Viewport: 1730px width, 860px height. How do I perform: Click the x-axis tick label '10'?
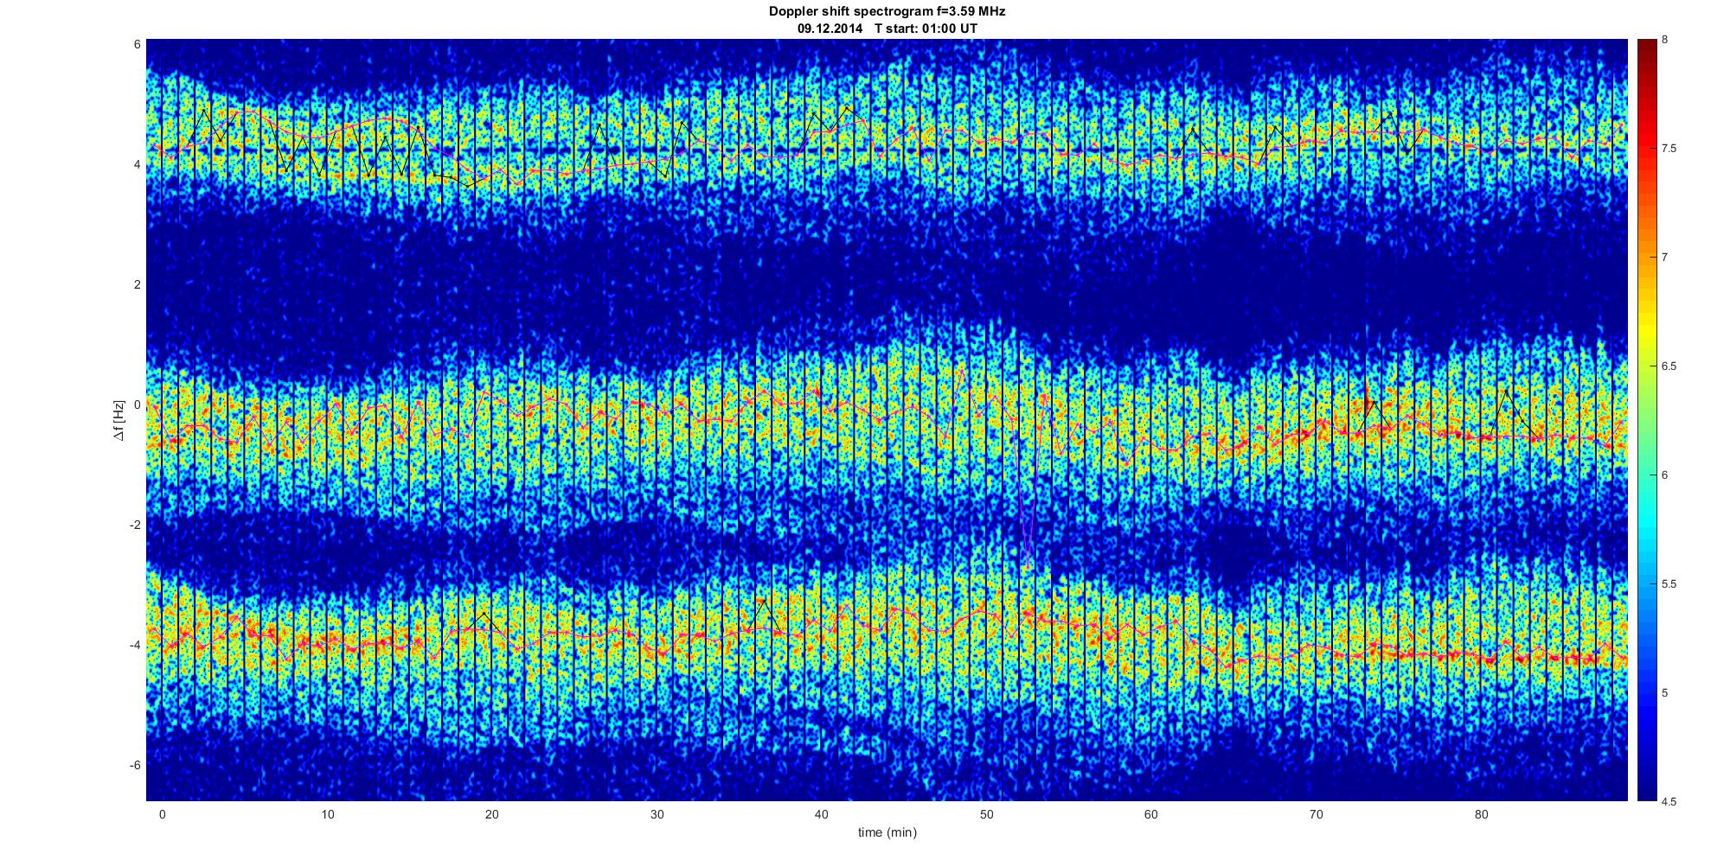[327, 814]
